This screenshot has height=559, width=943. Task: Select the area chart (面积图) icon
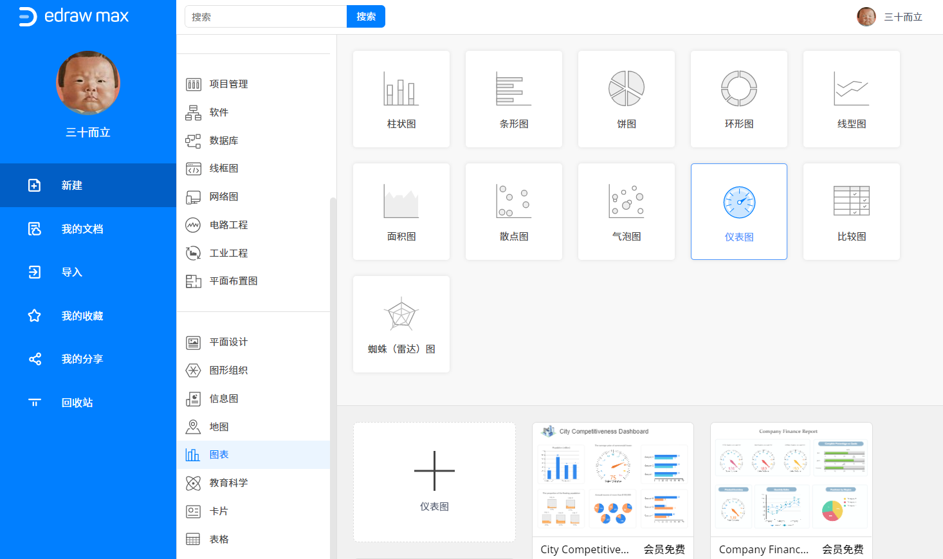point(401,201)
